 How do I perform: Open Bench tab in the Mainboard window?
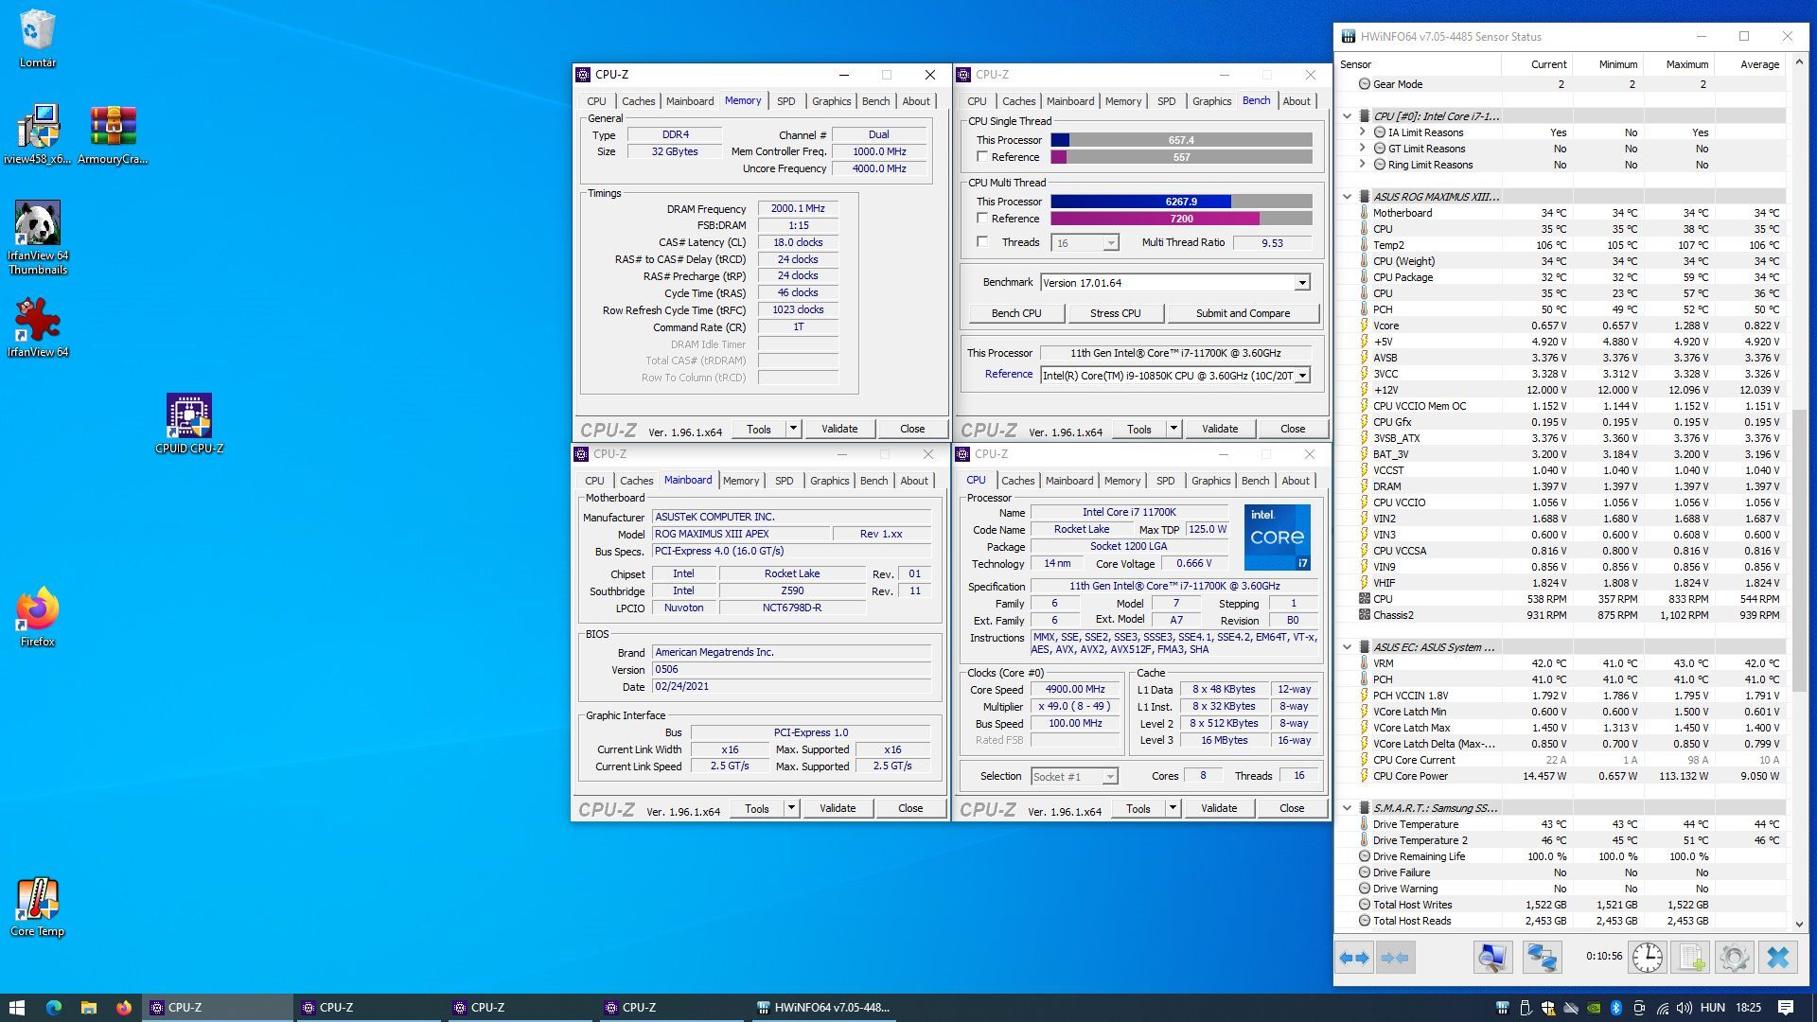[x=873, y=481]
